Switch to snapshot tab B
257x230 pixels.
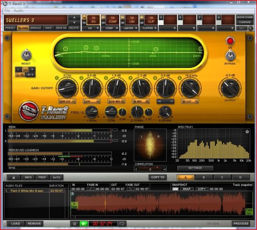pos(204,177)
